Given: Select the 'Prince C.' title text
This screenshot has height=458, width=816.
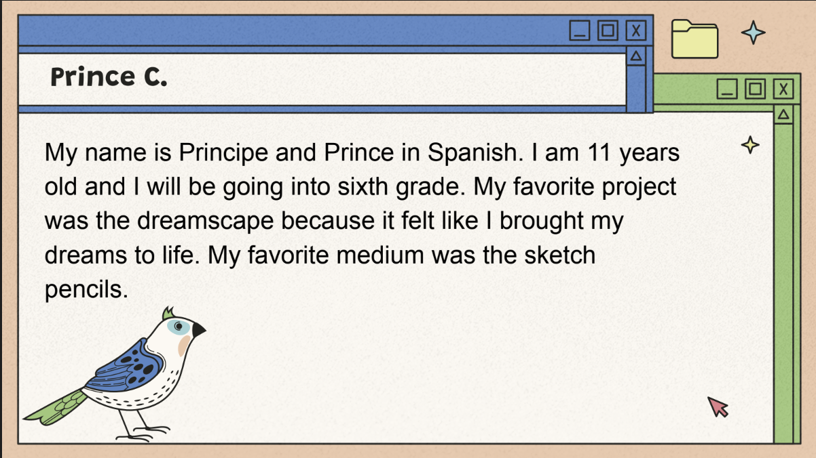Looking at the screenshot, I should pyautogui.click(x=109, y=77).
